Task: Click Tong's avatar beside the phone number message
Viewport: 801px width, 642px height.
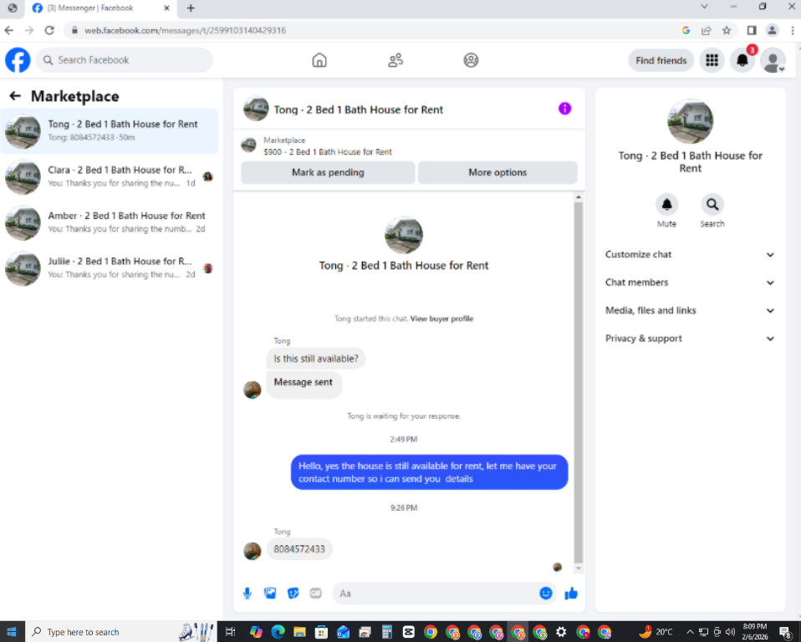Action: point(252,551)
